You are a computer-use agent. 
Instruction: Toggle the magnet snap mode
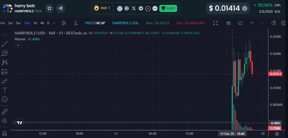pos(5,133)
